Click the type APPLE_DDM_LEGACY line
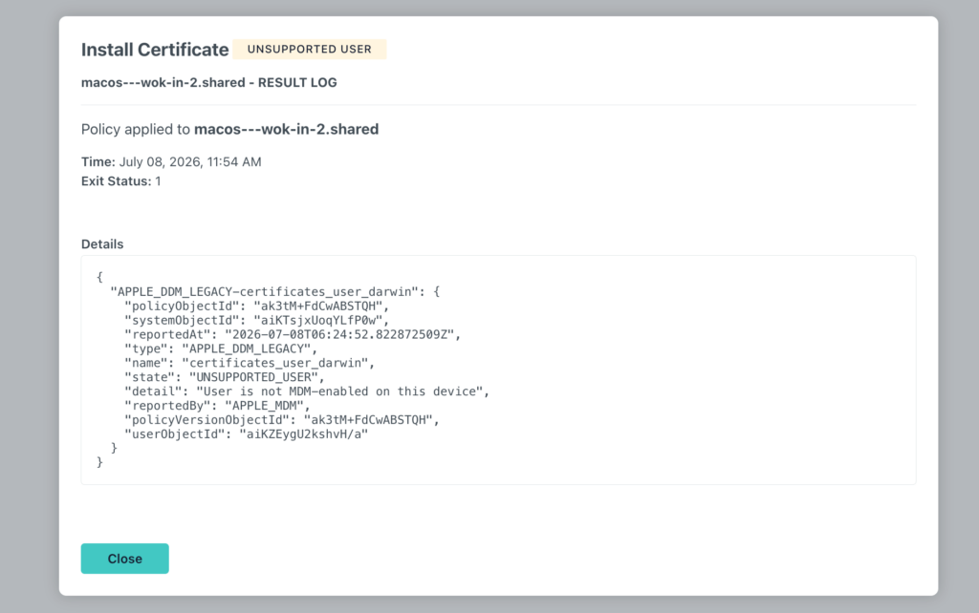This screenshot has height=613, width=979. click(x=221, y=349)
